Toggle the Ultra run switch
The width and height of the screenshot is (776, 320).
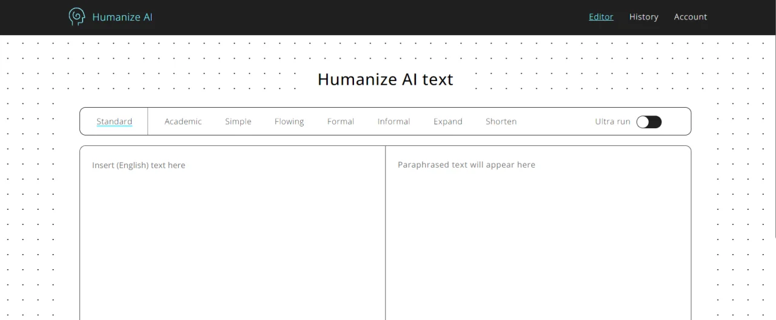coord(649,122)
